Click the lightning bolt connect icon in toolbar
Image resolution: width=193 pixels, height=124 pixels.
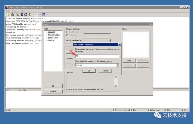pyautogui.click(x=9, y=15)
